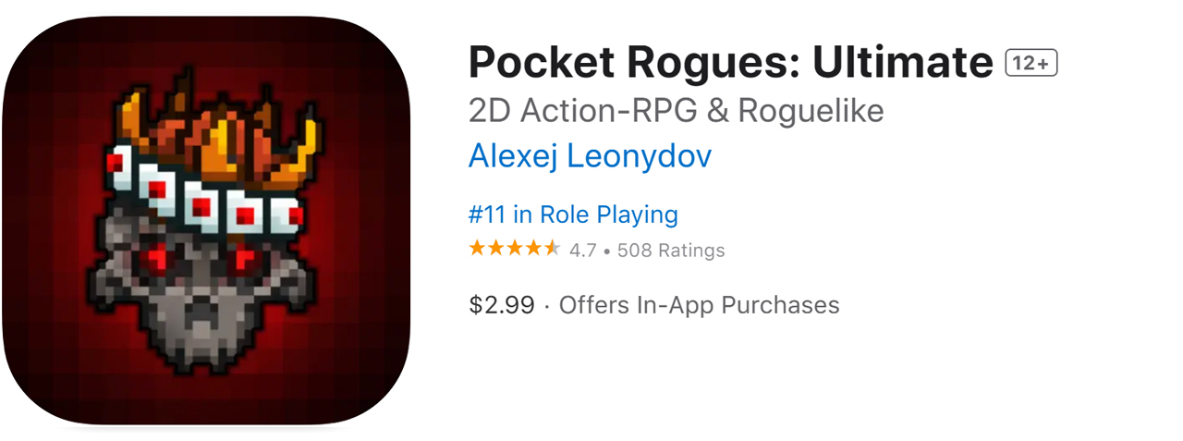The image size is (1183, 441).
Task: Click the word Ultimate in the title
Action: click(903, 63)
